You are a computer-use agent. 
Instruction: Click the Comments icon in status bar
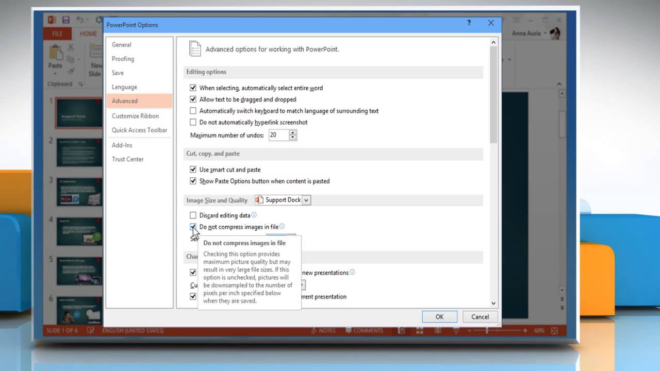click(349, 330)
